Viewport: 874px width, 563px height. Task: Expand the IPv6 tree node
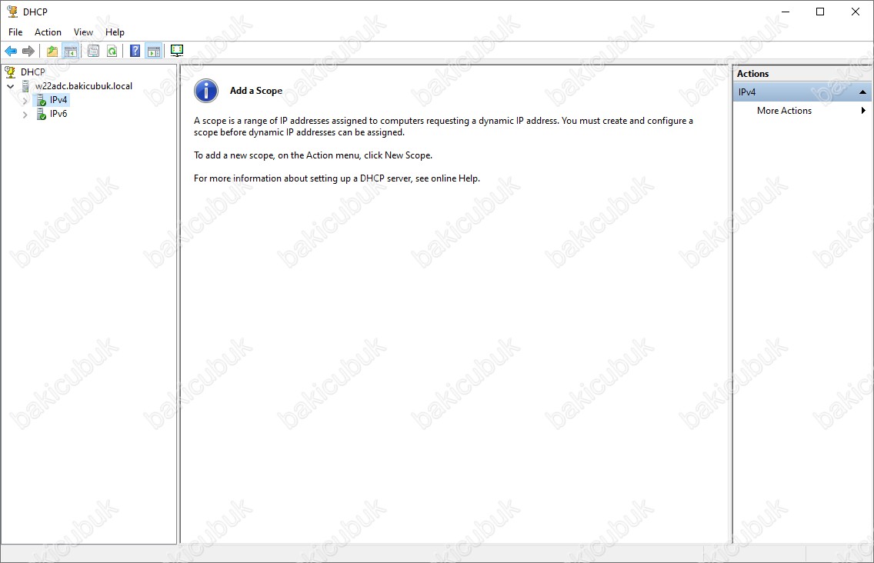[x=25, y=115]
